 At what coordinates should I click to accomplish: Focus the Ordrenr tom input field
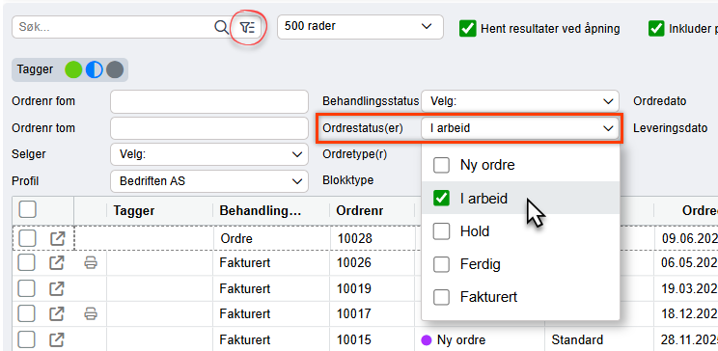point(209,128)
